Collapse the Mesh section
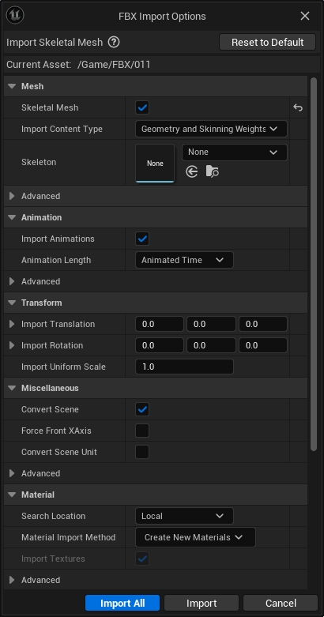 (12, 86)
